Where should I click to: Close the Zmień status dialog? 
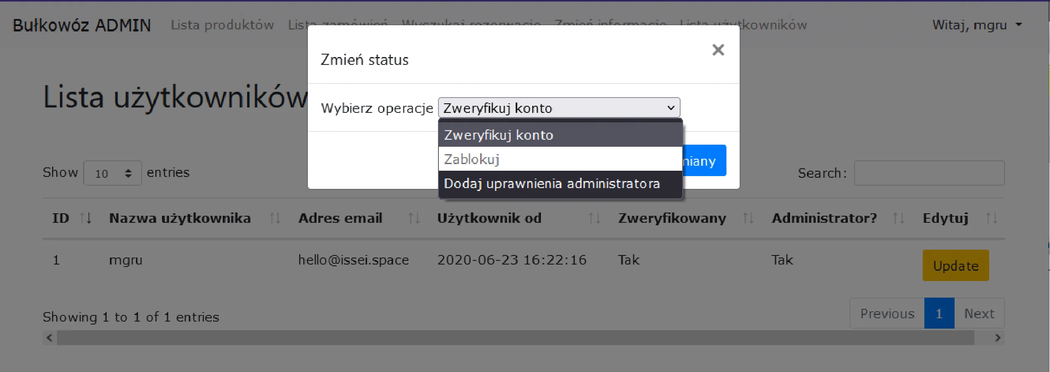[718, 50]
